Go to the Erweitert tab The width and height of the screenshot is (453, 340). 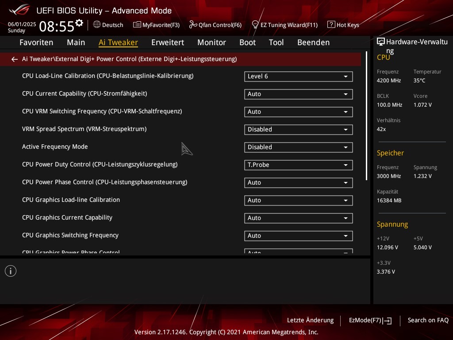[x=167, y=42]
